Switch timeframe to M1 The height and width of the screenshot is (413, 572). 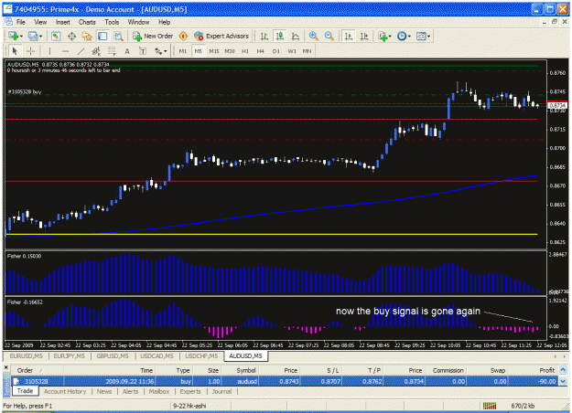click(183, 51)
